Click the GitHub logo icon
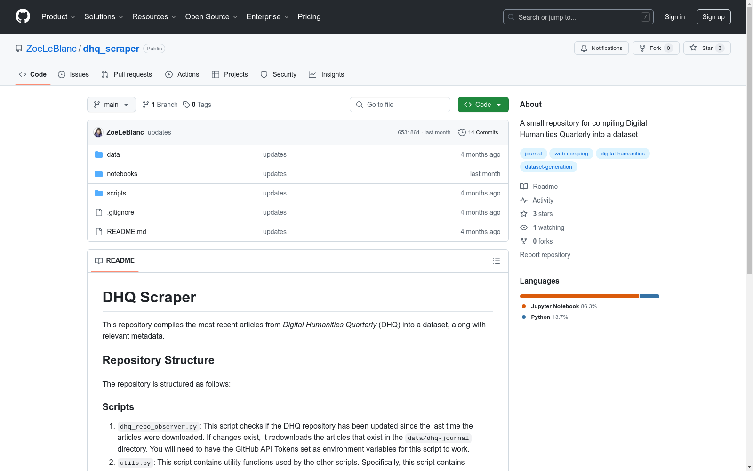 pyautogui.click(x=23, y=16)
